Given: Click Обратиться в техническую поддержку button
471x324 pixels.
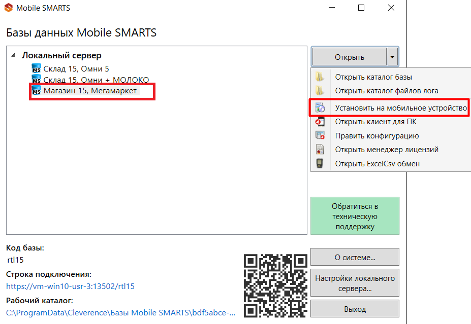Looking at the screenshot, I should tap(355, 216).
